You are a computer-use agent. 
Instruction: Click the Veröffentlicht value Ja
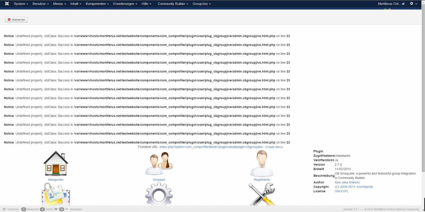click(x=336, y=160)
